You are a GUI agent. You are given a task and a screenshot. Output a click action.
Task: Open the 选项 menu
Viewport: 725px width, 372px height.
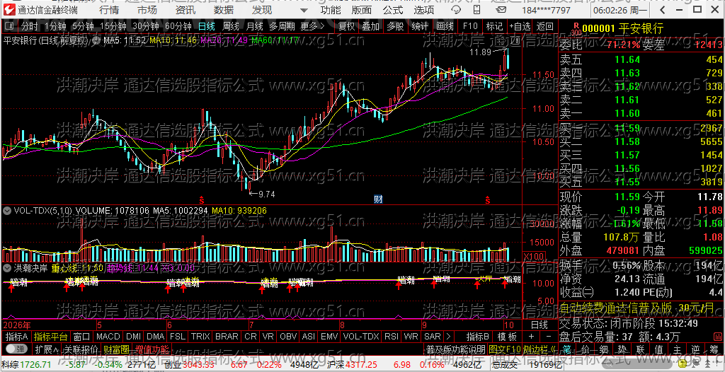tap(424, 10)
